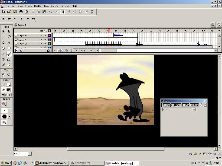Open the Insert menu
222x166 pixels.
(29, 6)
